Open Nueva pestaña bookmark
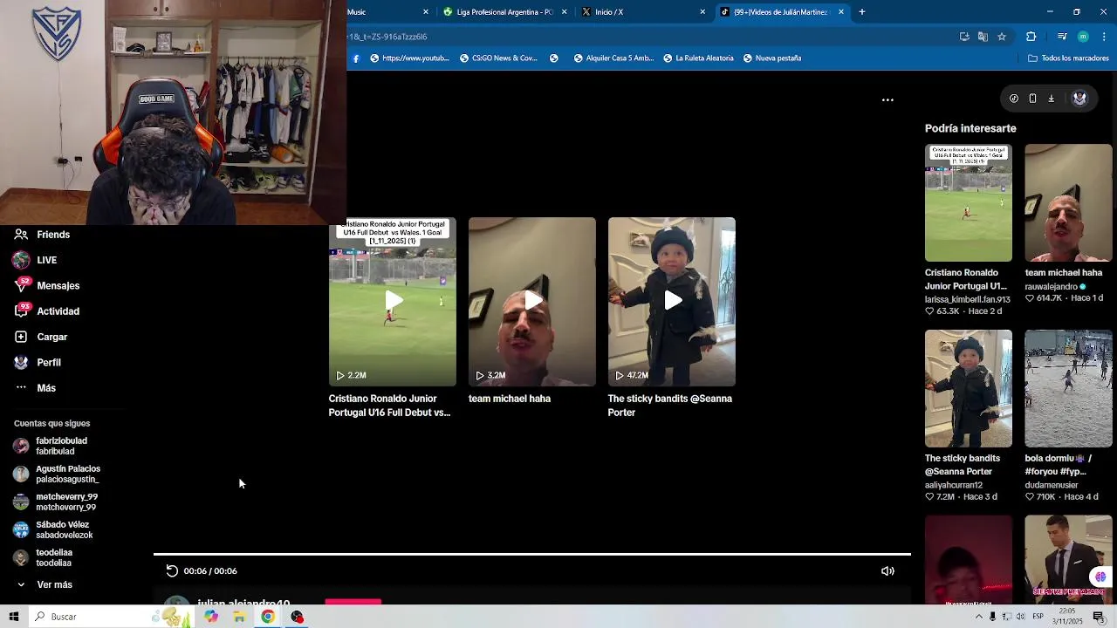This screenshot has width=1117, height=628. tap(772, 58)
